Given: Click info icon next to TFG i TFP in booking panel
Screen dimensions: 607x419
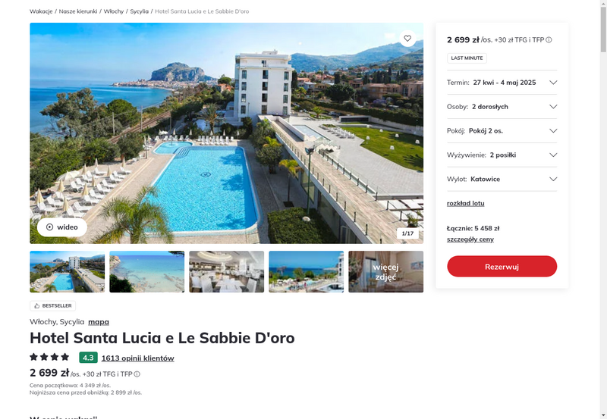Looking at the screenshot, I should click(549, 40).
